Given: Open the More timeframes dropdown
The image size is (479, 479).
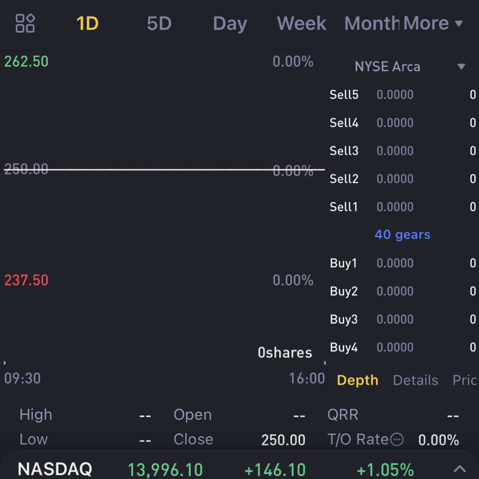Looking at the screenshot, I should (x=433, y=23).
